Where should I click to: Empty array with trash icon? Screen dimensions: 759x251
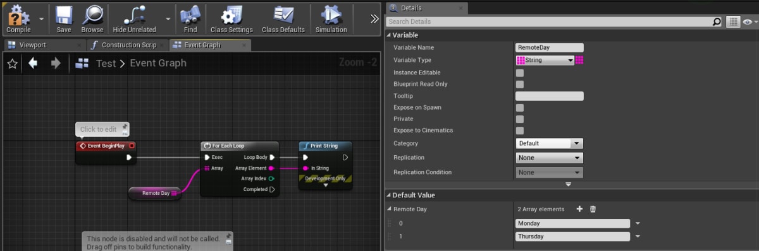(x=593, y=209)
